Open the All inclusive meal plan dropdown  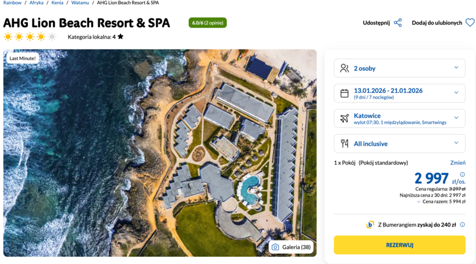[x=399, y=143]
